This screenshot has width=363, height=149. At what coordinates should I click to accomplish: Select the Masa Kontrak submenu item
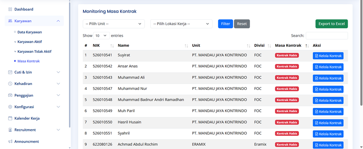click(29, 61)
